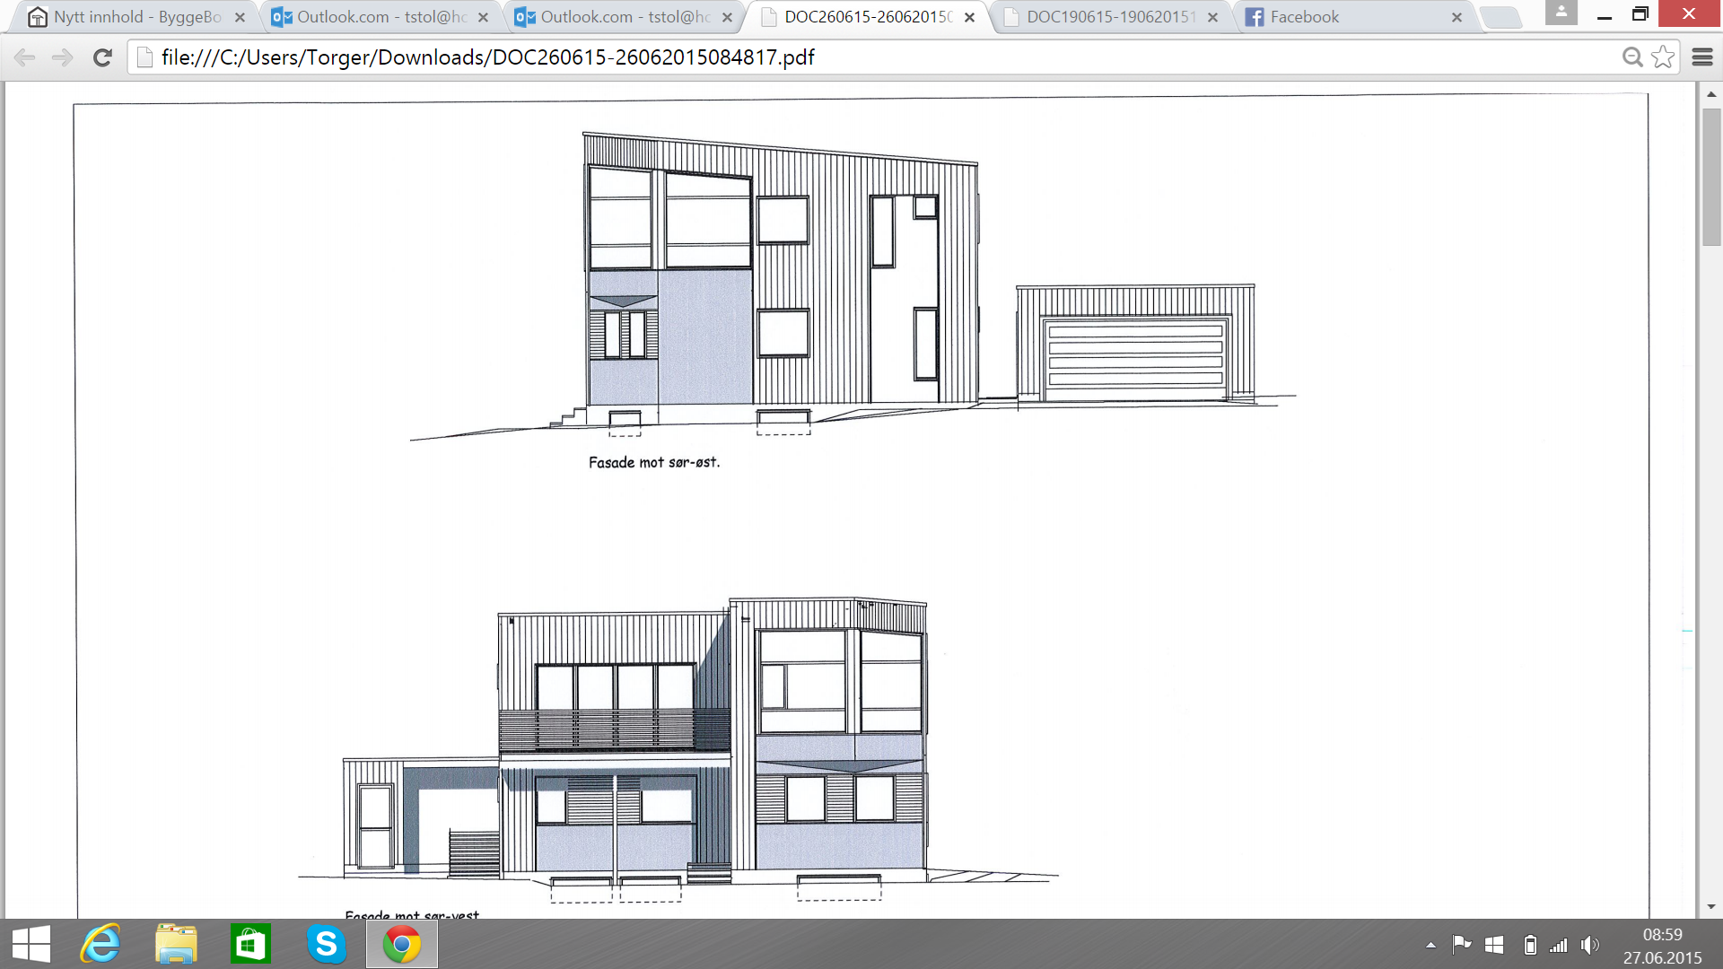Switch to Nytt innhold - ByggeBo tab
The width and height of the screenshot is (1723, 969).
tap(135, 17)
